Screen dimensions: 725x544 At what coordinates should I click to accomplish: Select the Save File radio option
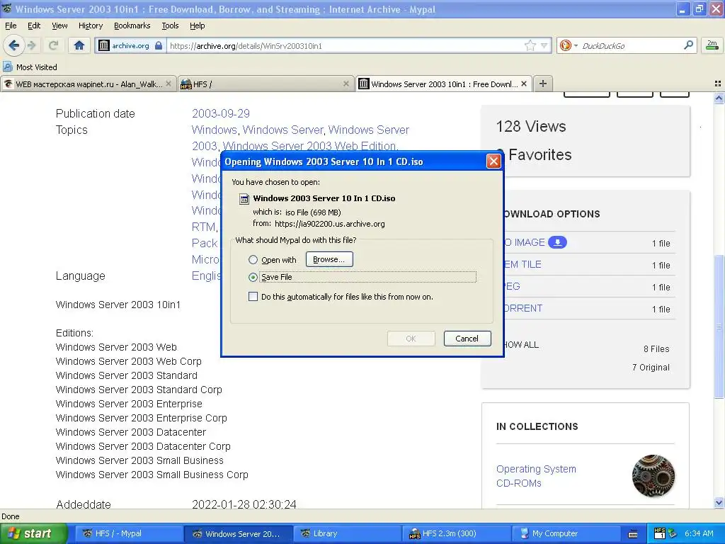253,277
